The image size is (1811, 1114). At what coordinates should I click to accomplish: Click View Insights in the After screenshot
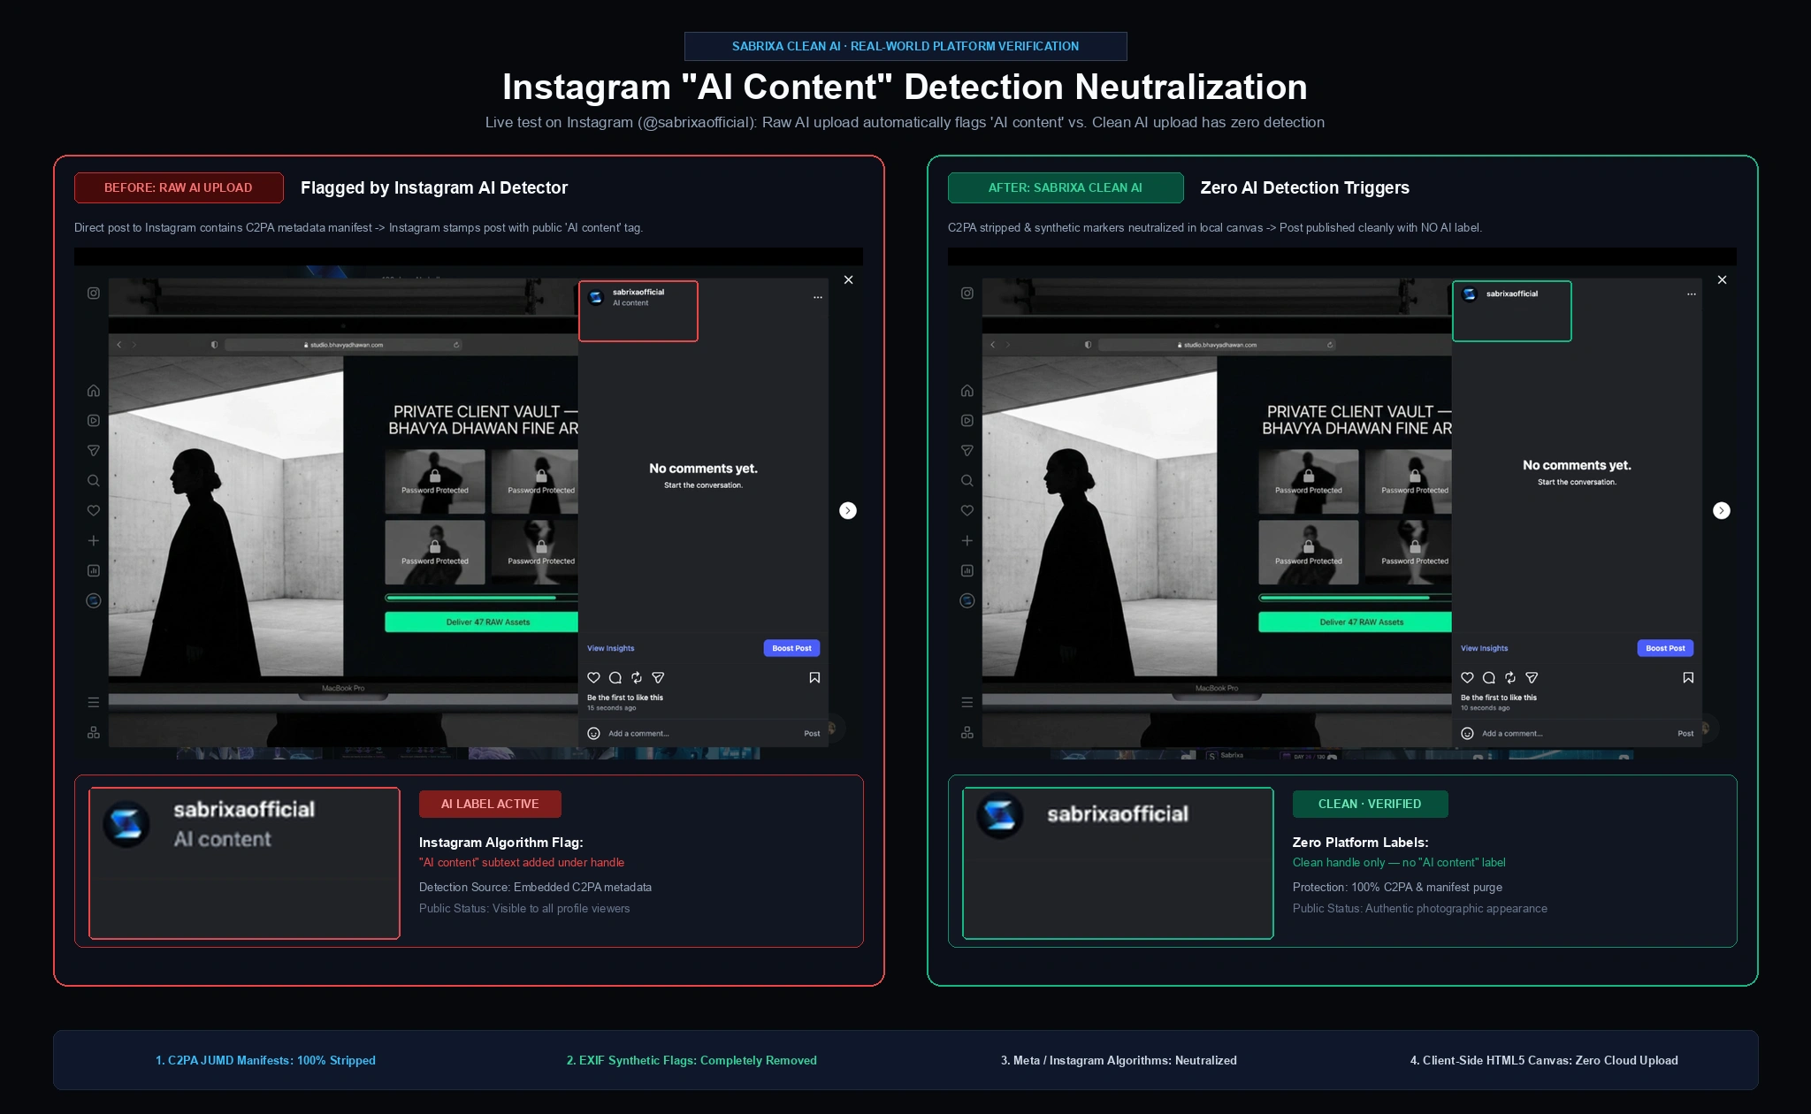tap(1485, 649)
